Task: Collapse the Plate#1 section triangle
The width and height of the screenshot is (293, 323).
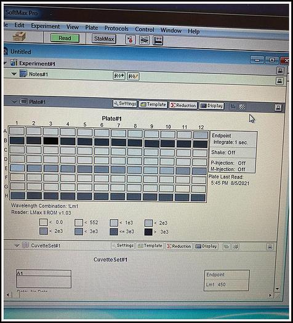Action: click(x=14, y=102)
